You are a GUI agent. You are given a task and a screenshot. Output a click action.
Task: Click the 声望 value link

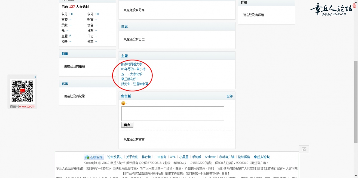coord(70,20)
